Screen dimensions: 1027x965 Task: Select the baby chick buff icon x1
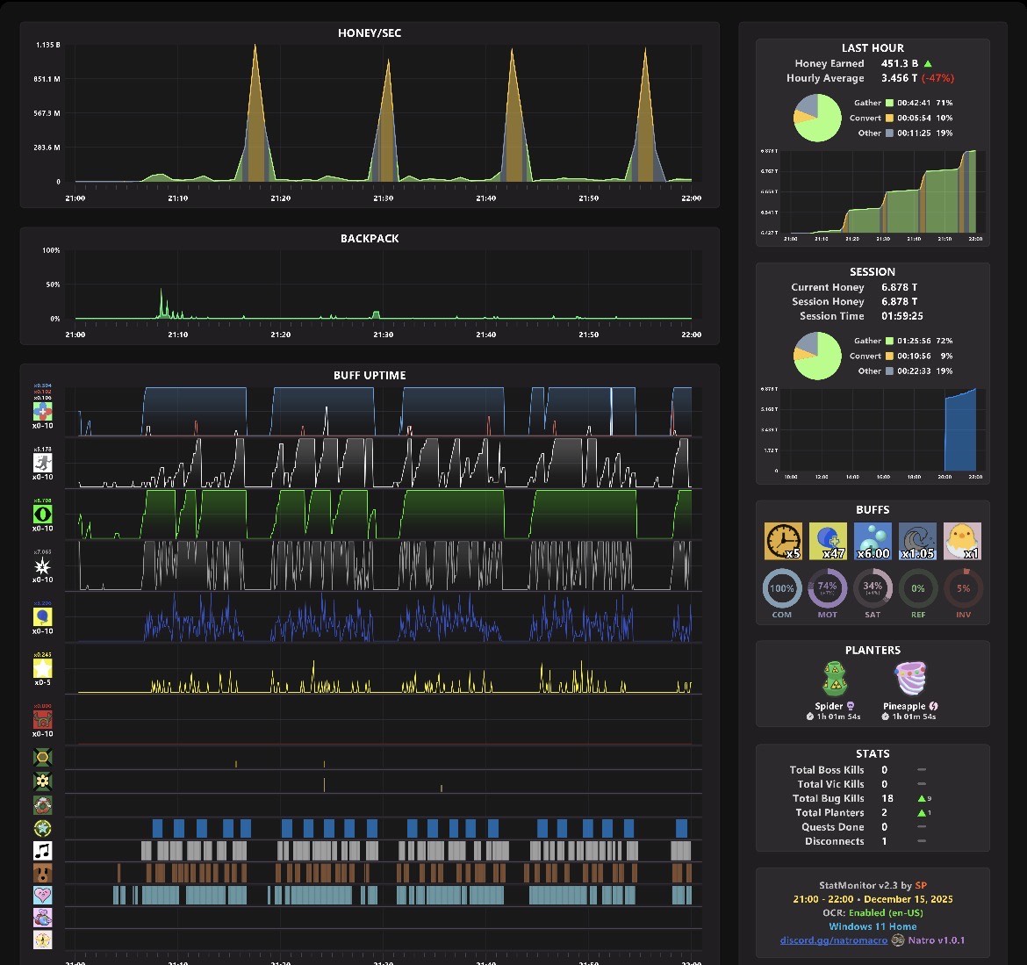pyautogui.click(x=962, y=541)
